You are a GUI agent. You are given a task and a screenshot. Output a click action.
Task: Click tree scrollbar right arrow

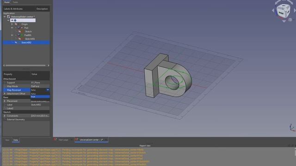point(49,65)
